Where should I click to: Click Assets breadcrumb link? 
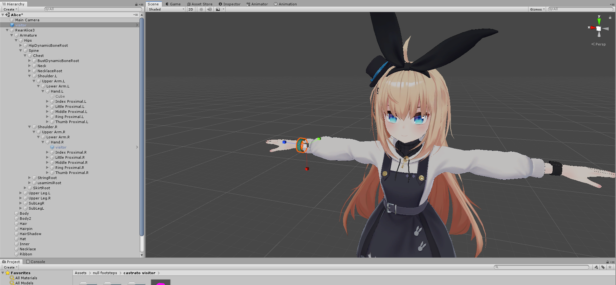click(80, 273)
